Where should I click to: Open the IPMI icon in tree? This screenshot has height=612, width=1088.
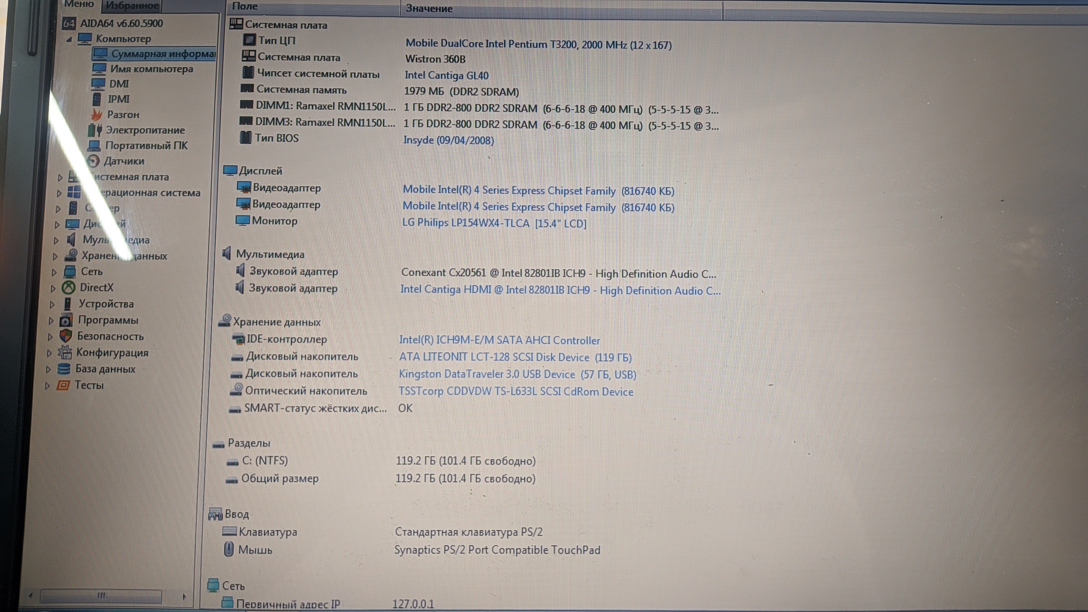97,99
